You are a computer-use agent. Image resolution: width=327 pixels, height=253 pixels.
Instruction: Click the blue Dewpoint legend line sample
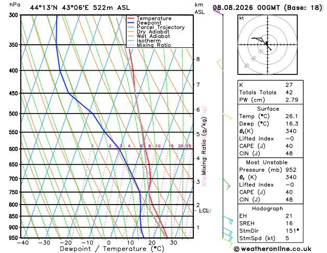131,22
